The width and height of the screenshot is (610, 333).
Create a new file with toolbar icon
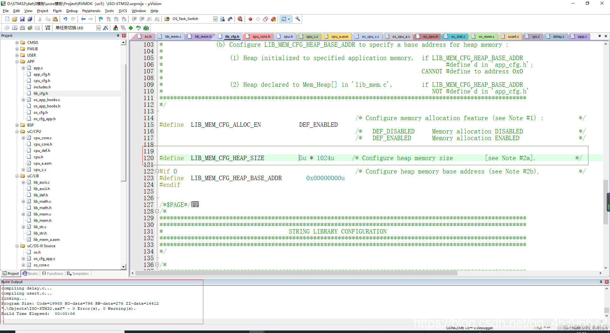click(7, 19)
